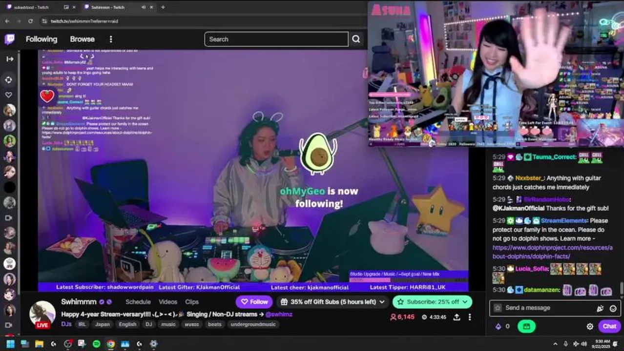Click the site information icon in address bar

pos(44,21)
